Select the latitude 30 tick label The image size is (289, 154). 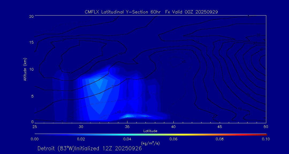tap(81, 126)
